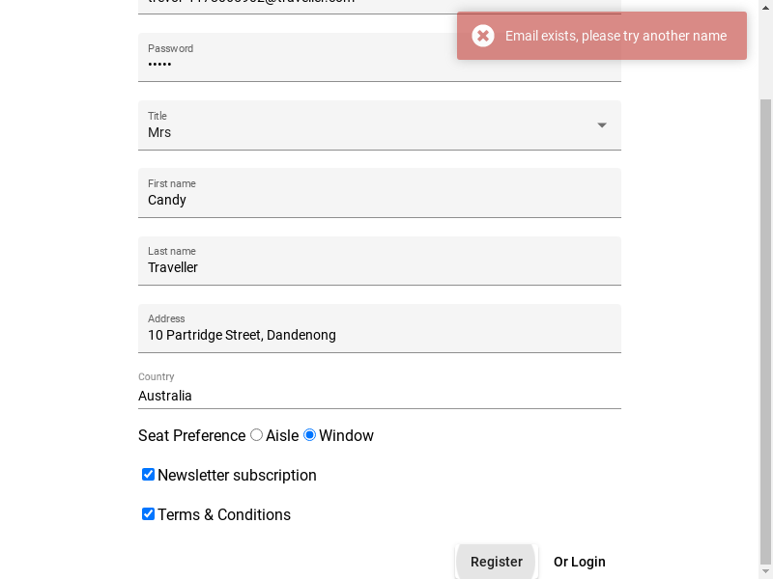Click the Country field showing Australia
This screenshot has height=579, width=773.
click(x=379, y=396)
